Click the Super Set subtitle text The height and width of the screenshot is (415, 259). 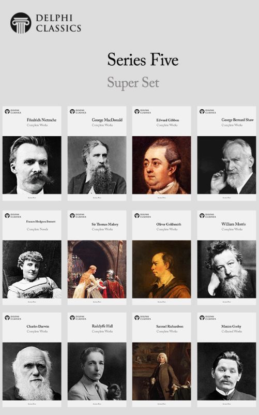coord(133,83)
